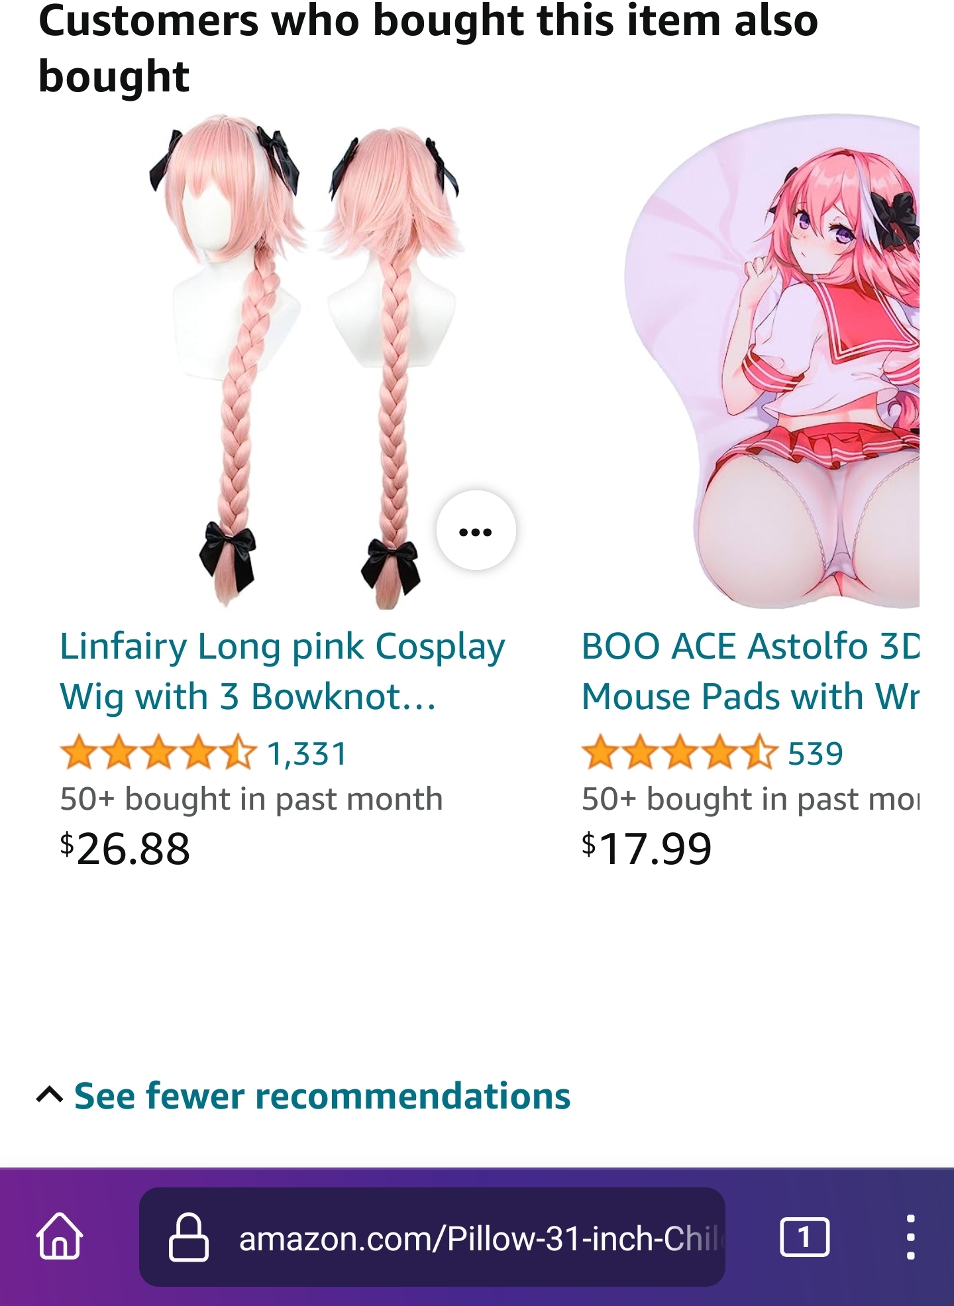Image resolution: width=954 pixels, height=1306 pixels.
Task: Open mouse pad star rating reviews
Action: [679, 753]
